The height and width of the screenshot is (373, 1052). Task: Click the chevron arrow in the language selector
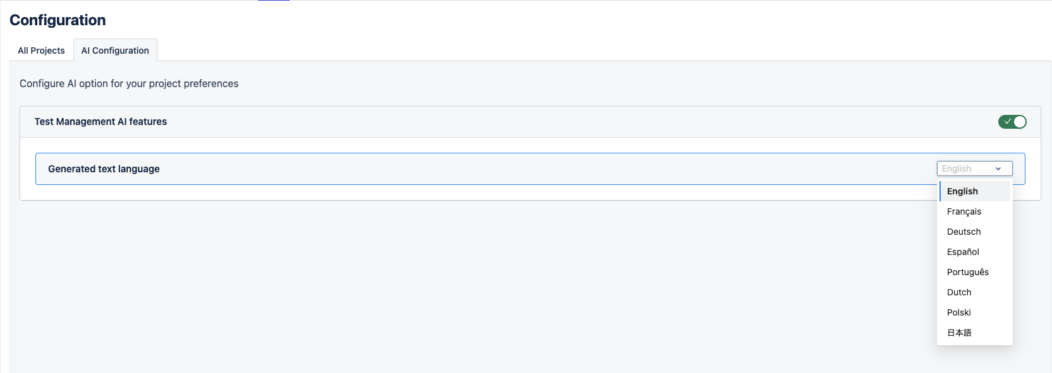(x=998, y=169)
